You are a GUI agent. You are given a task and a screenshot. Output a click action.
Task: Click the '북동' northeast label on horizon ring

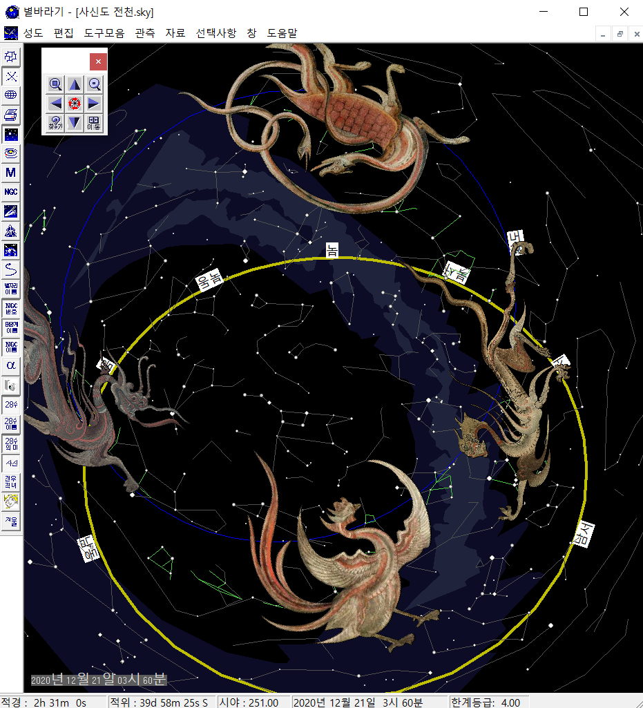(x=209, y=280)
